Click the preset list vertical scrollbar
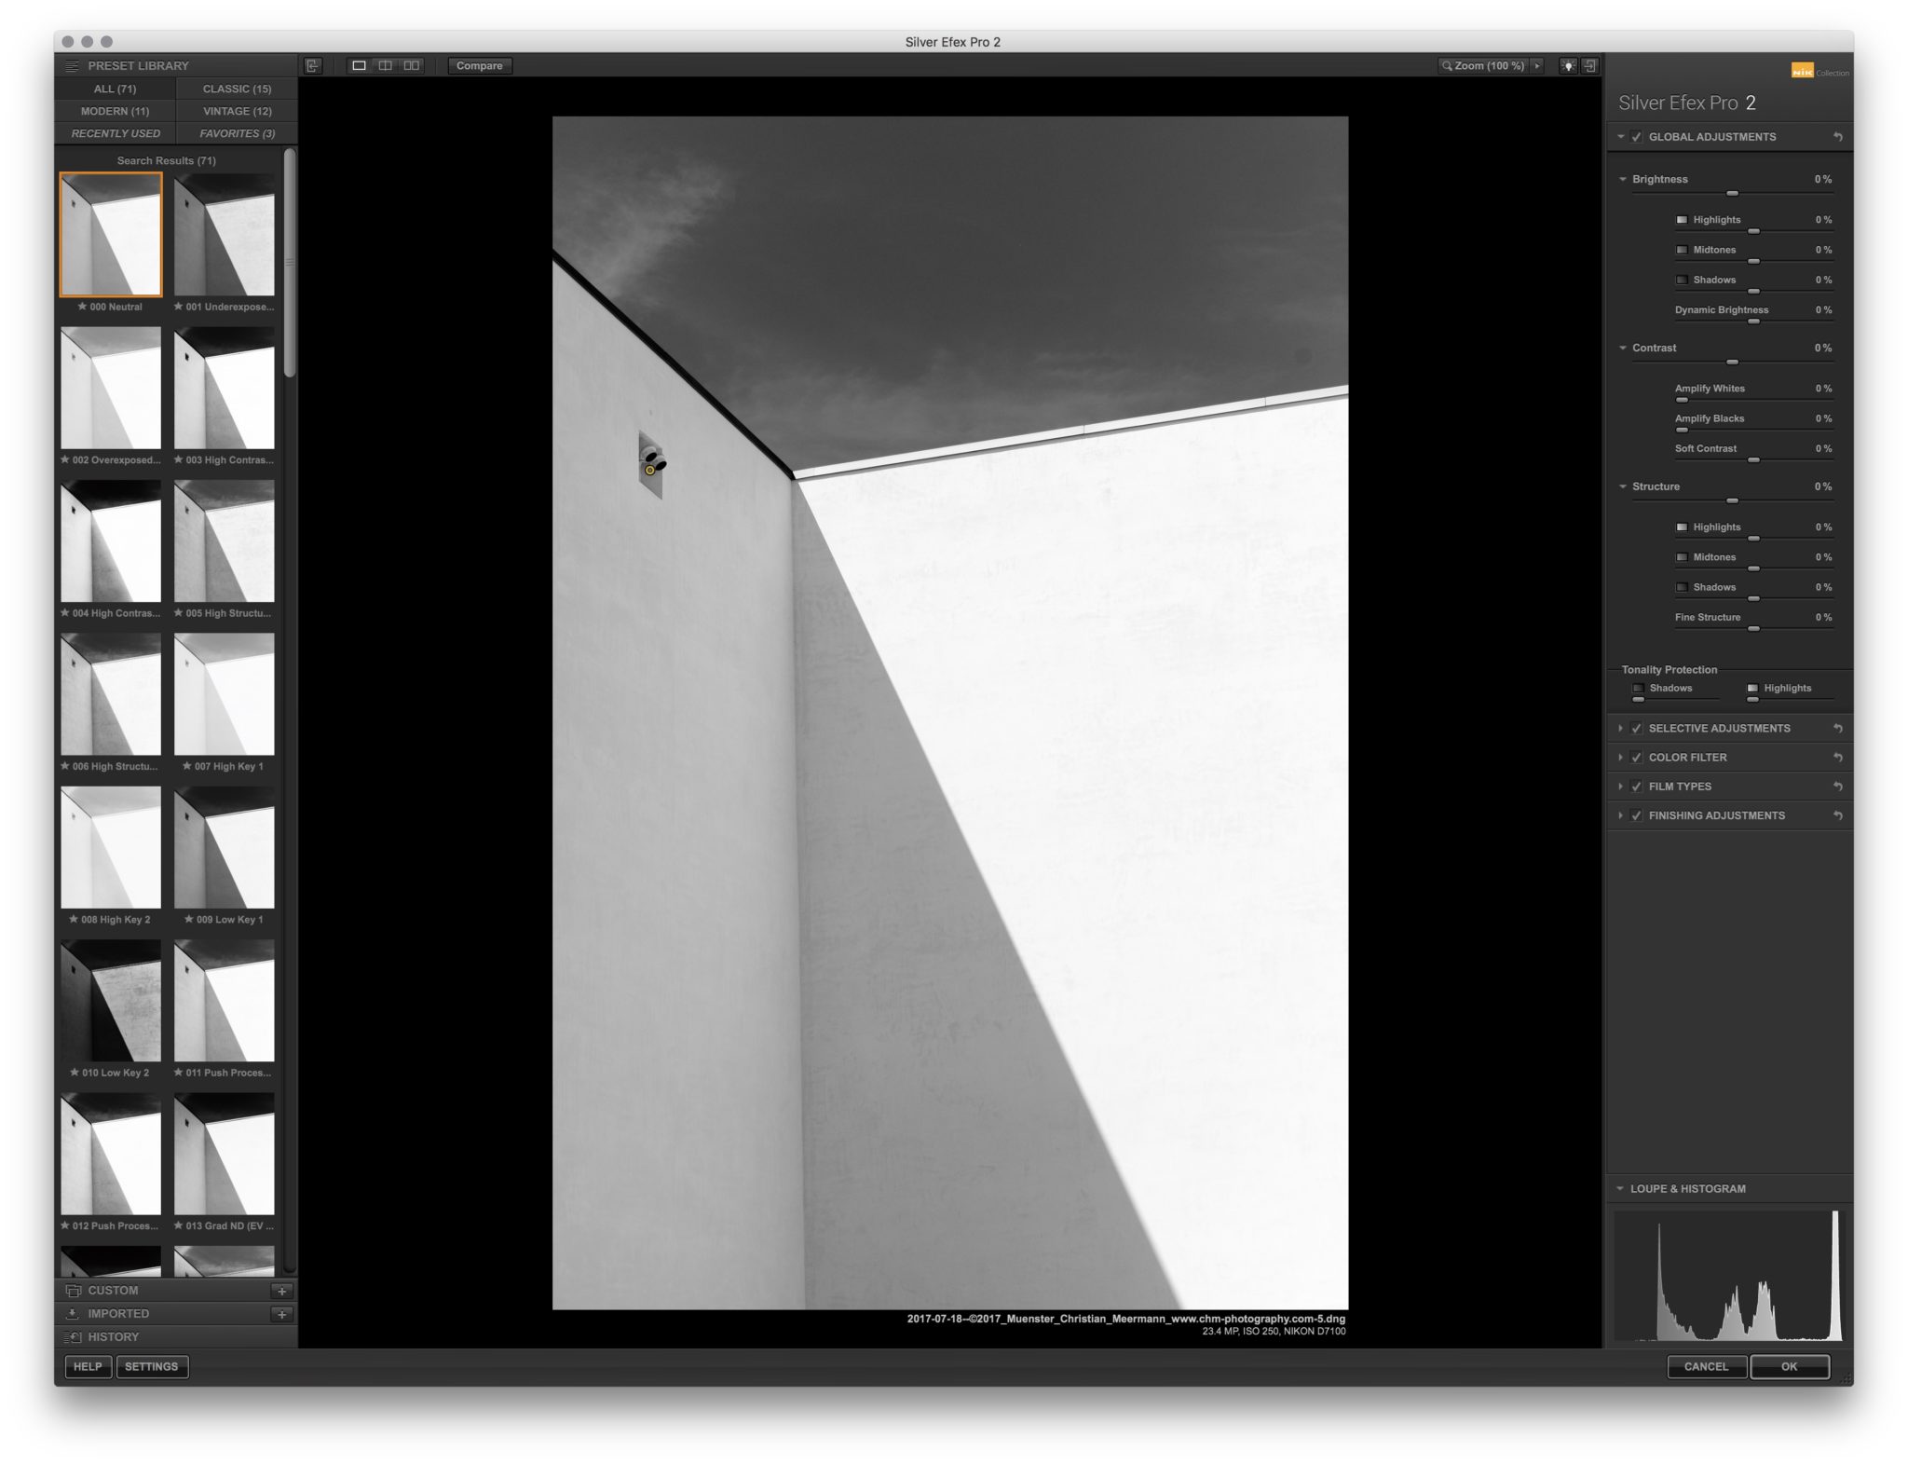The width and height of the screenshot is (1908, 1464). click(x=290, y=263)
